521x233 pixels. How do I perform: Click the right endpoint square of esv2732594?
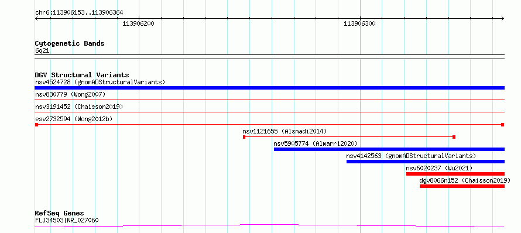503,125
